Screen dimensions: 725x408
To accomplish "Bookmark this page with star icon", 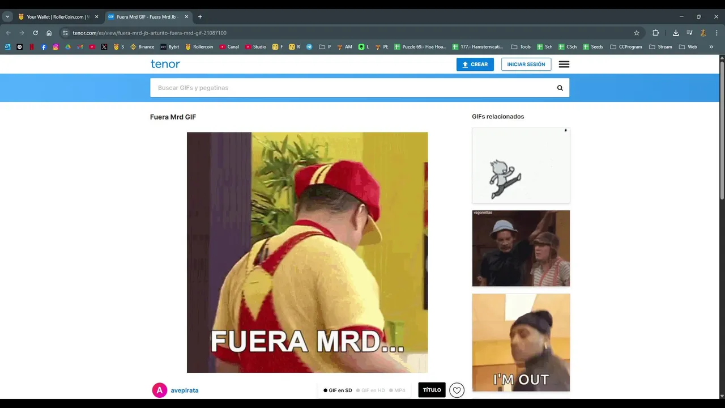I will (x=637, y=33).
